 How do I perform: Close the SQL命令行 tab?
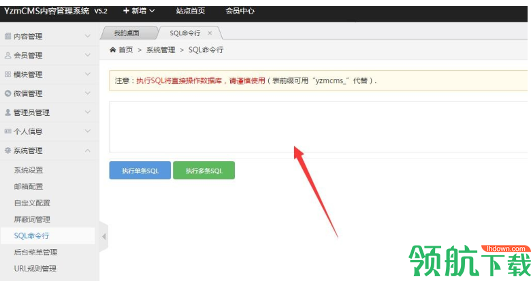pyautogui.click(x=210, y=33)
